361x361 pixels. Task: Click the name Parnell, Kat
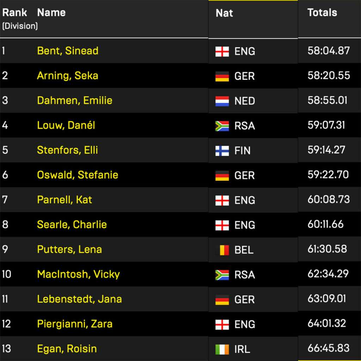point(65,200)
